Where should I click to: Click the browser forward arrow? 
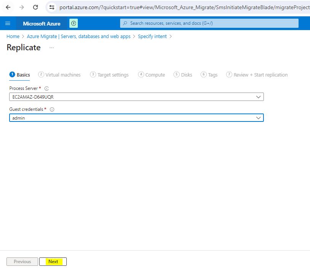tap(22, 7)
